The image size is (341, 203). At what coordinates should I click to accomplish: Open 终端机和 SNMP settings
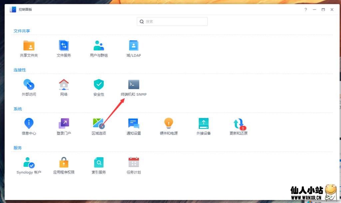tap(134, 87)
